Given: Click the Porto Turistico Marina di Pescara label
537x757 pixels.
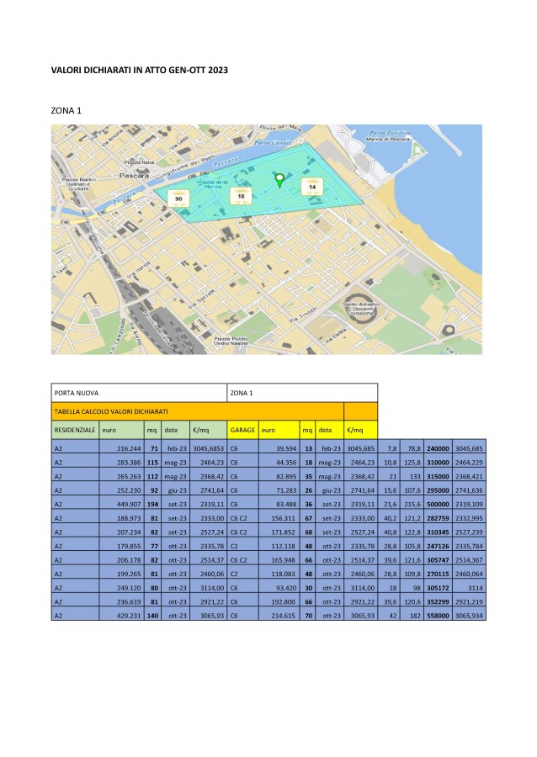Looking at the screenshot, I should 389,135.
